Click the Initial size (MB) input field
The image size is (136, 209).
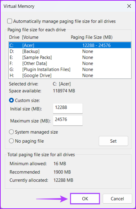68,108
